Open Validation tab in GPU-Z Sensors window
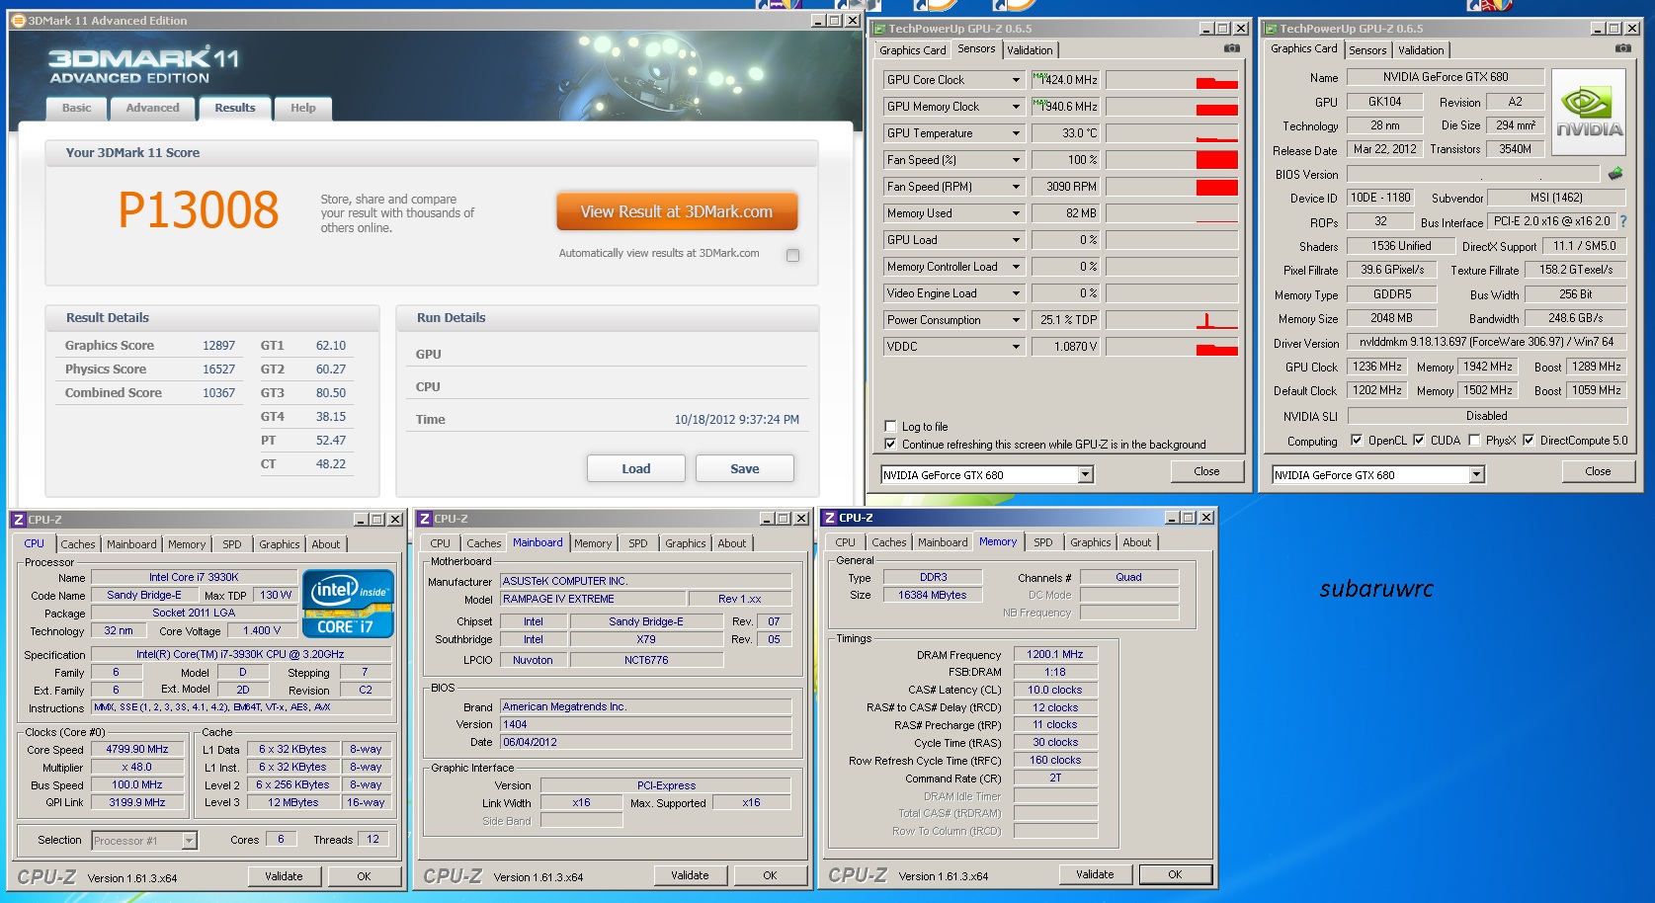The width and height of the screenshot is (1655, 903). [1030, 50]
